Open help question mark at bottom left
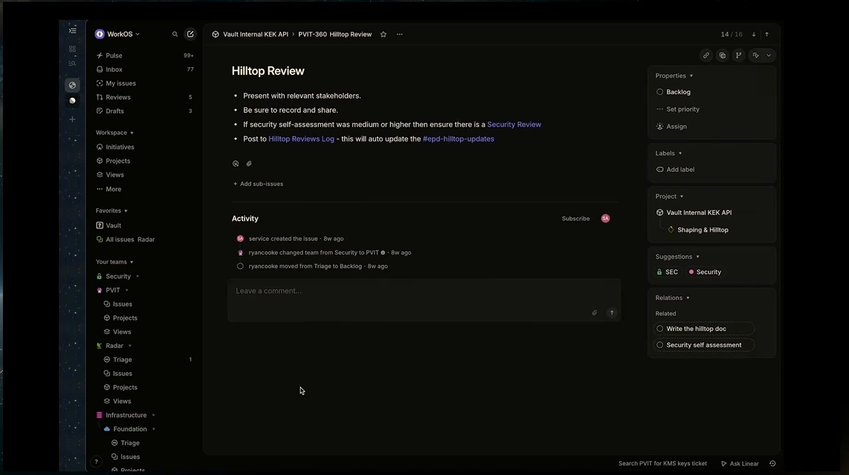This screenshot has height=475, width=849. click(x=96, y=461)
